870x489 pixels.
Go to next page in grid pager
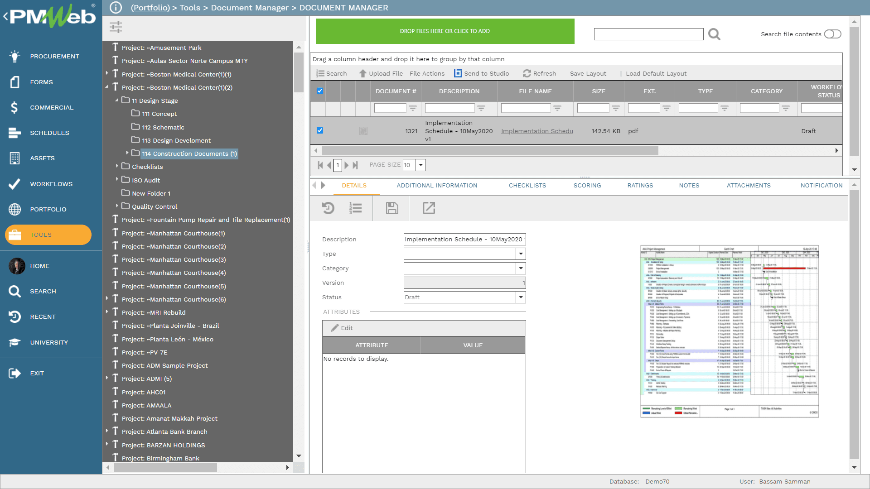pyautogui.click(x=347, y=165)
